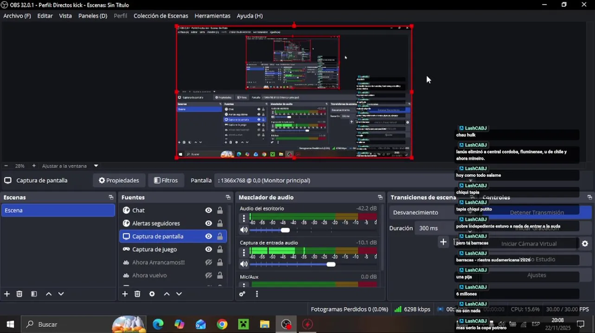Viewport: 595px width, 333px height.
Task: Click Detener Transmisión button
Action: [537, 213]
